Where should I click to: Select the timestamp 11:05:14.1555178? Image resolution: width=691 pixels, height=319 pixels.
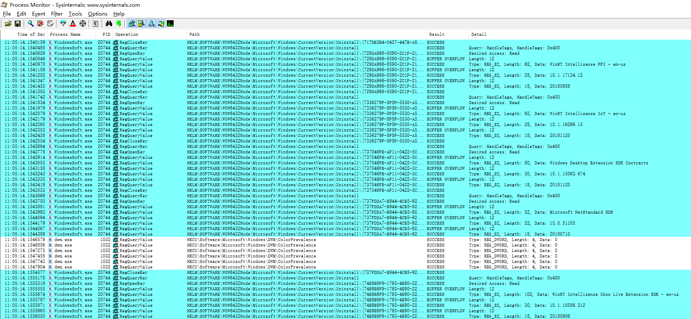point(25,278)
